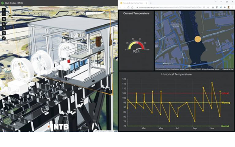
Task: Click the blue checkmark extension icon
Action: (x=221, y=7)
